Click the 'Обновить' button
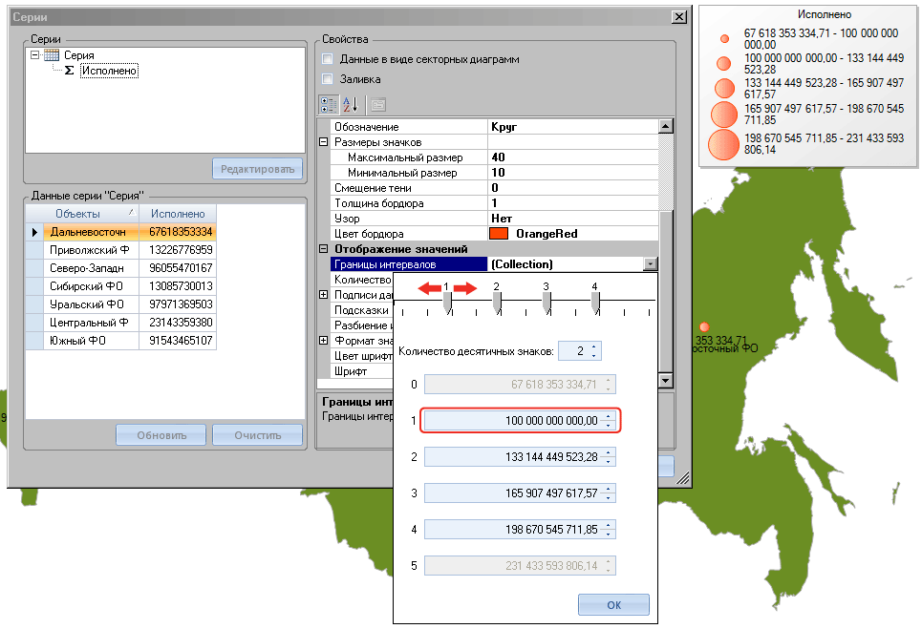Image resolution: width=922 pixels, height=629 pixels. (x=161, y=435)
